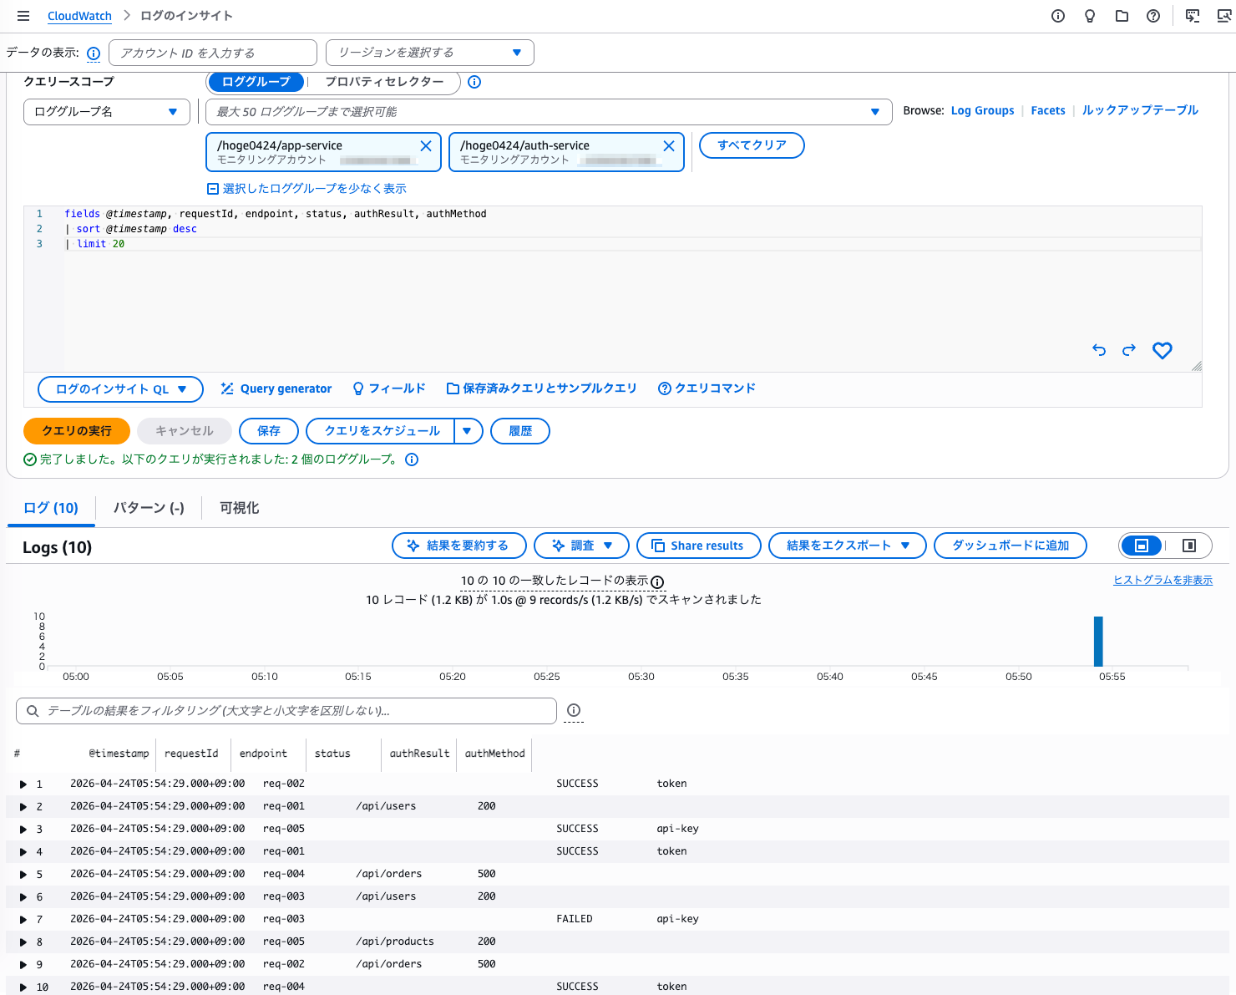Open the help question-mark icon in the header
This screenshot has height=995, width=1236.
pyautogui.click(x=1153, y=15)
